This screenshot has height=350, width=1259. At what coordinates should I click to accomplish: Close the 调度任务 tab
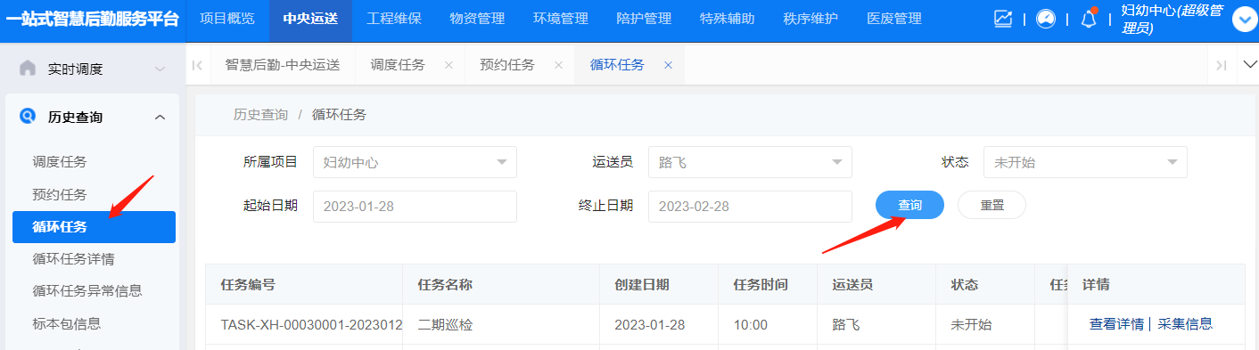(448, 65)
